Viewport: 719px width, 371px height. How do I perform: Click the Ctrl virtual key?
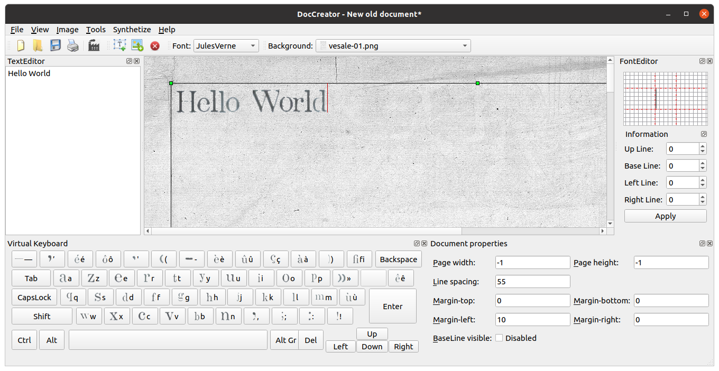[24, 340]
